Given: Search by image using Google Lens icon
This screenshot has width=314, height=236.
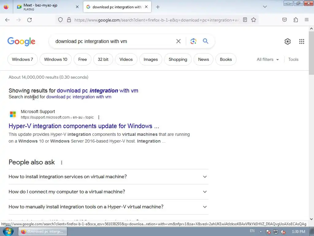Looking at the screenshot, I should click(x=193, y=41).
